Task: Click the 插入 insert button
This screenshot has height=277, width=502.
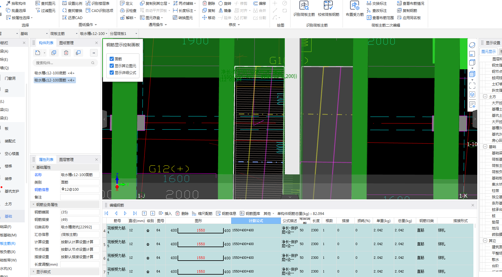Action: click(165, 213)
